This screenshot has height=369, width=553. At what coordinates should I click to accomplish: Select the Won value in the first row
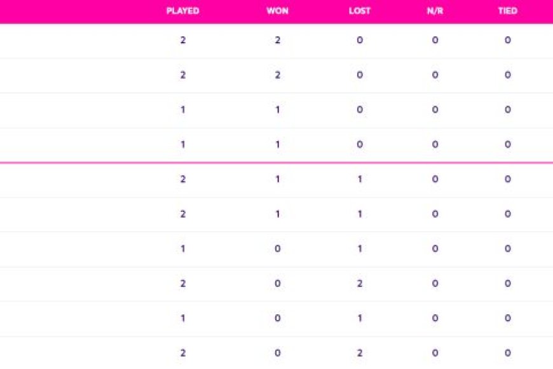278,41
